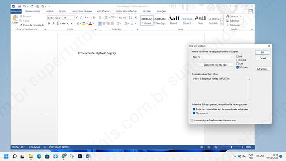Screen dimensions: 286x161
Task: Switch to the REVISÃO tab
Action: point(147,11)
